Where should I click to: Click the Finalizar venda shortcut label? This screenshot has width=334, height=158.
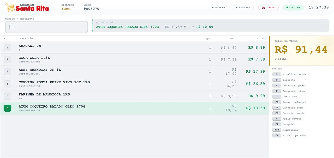294,74
